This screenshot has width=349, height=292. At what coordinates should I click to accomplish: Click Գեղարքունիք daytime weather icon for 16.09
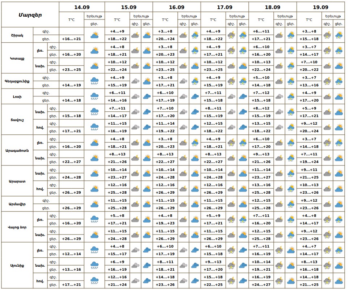click(x=195, y=81)
